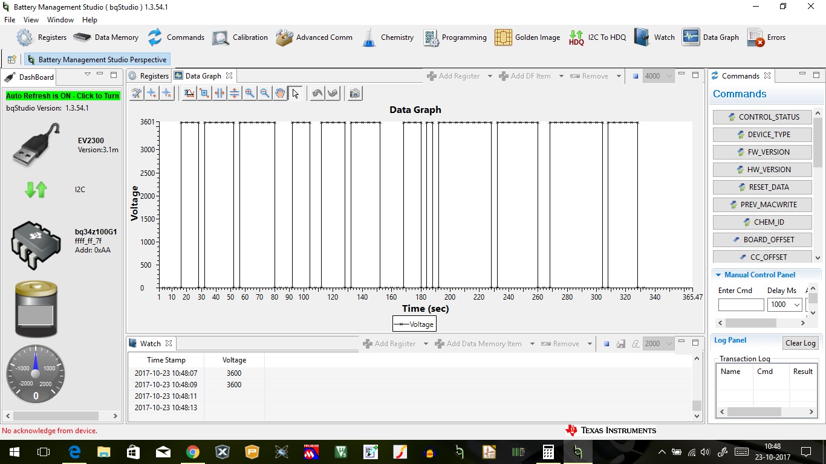This screenshot has width=826, height=464.
Task: Select the vertical zoom tool
Action: pyautogui.click(x=235, y=93)
